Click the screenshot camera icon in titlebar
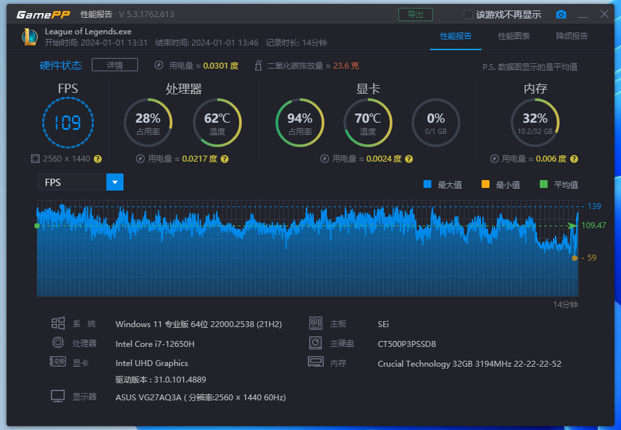This screenshot has width=621, height=430. [561, 13]
